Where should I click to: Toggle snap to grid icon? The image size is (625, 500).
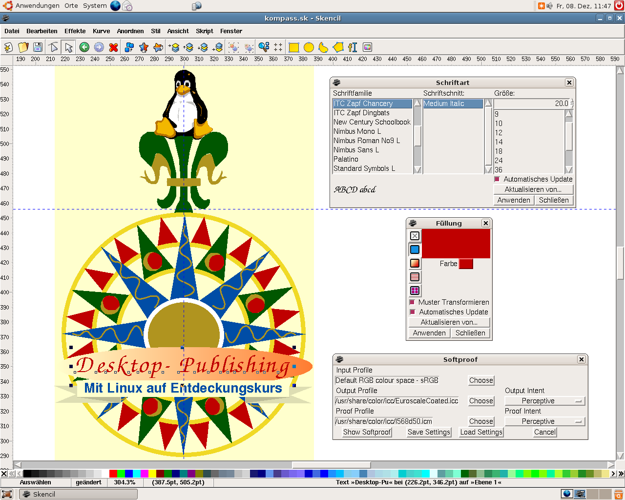pos(278,47)
